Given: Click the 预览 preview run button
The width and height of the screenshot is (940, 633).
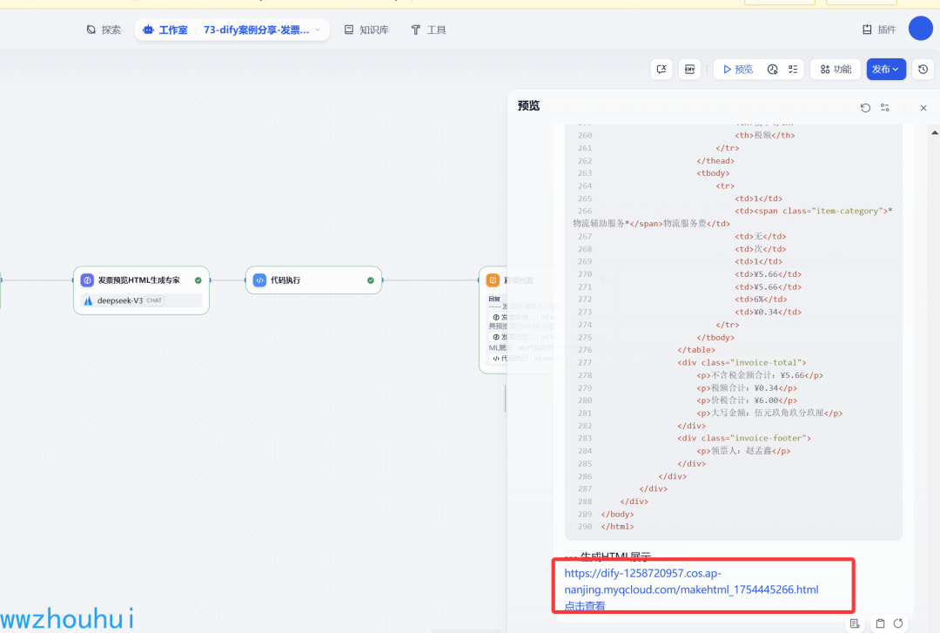Looking at the screenshot, I should 735,70.
